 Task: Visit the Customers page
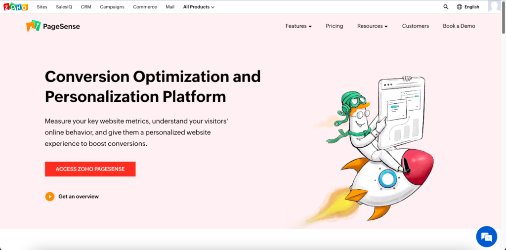click(x=415, y=26)
